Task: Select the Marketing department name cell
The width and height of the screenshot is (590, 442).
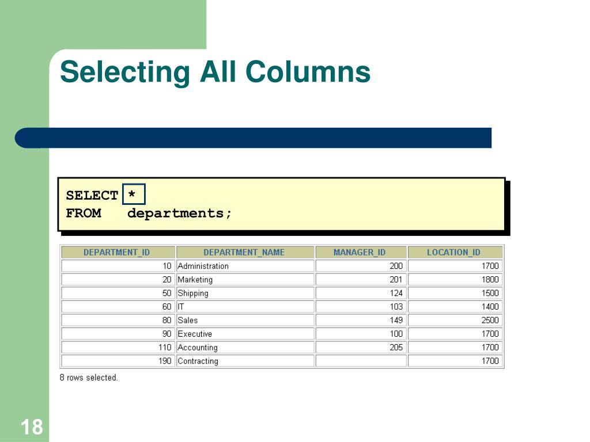Action: tap(245, 279)
